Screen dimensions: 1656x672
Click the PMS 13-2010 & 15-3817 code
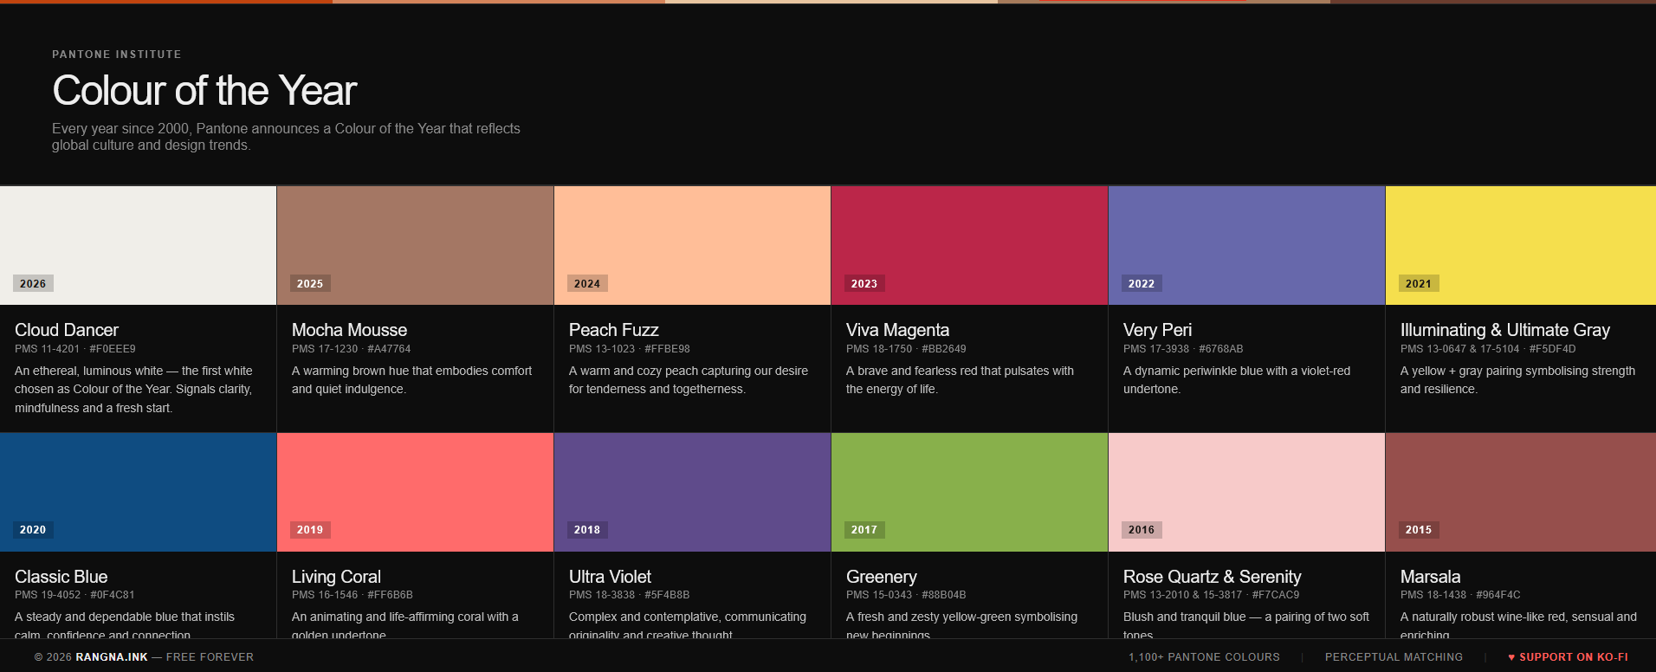pyautogui.click(x=1212, y=595)
